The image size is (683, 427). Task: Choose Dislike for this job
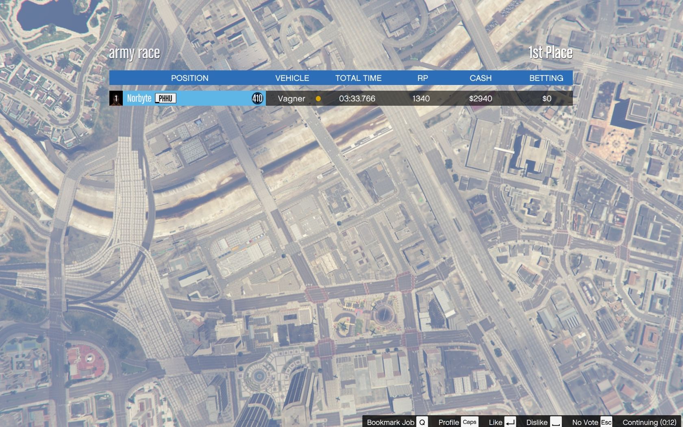pyautogui.click(x=537, y=422)
